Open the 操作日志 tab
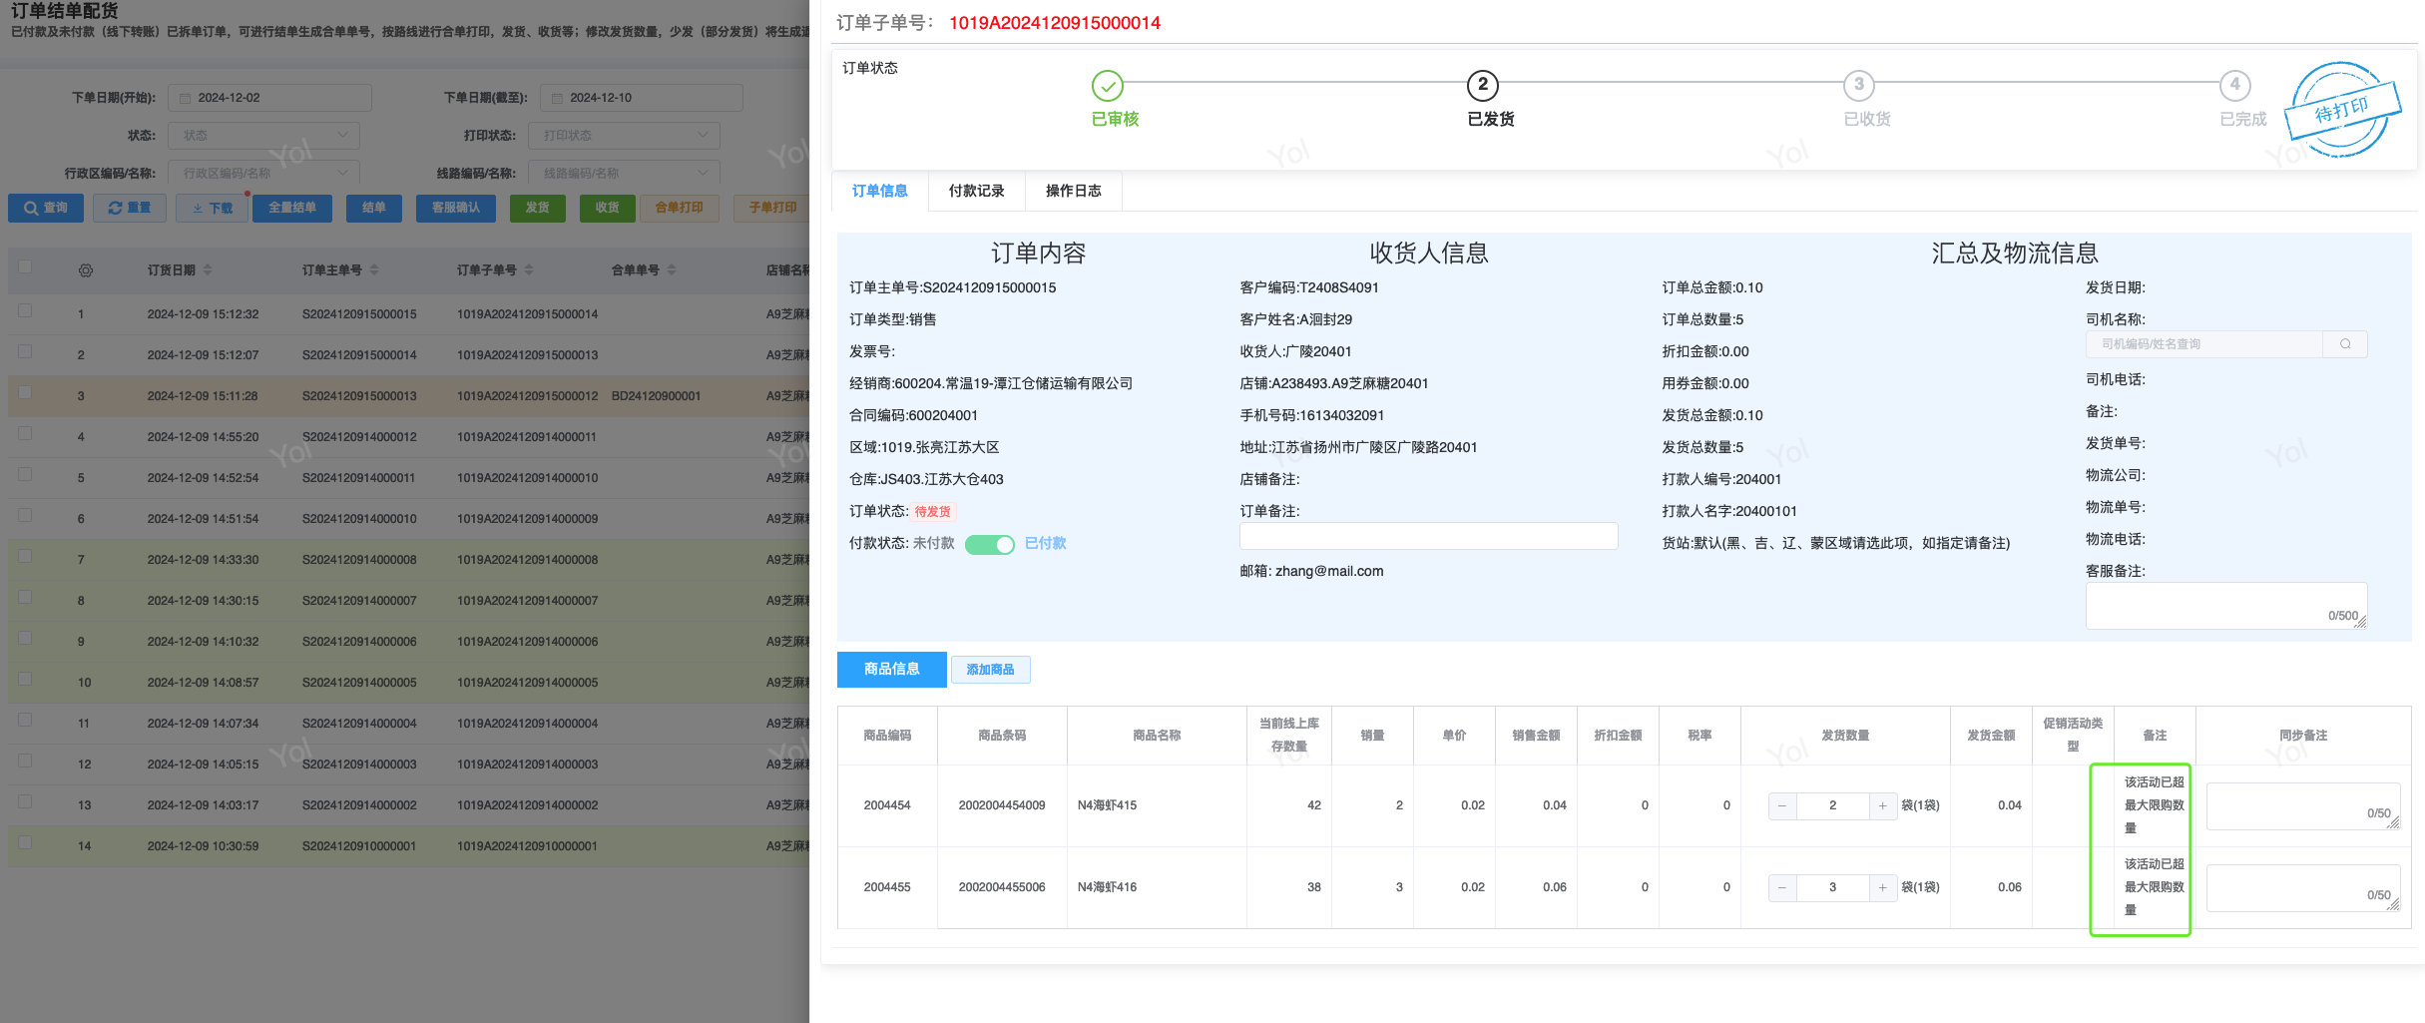Image resolution: width=2425 pixels, height=1023 pixels. point(1073,191)
